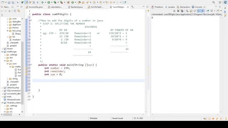Click the Pin Console icon
This screenshot has width=228, height=128.
[208, 11]
